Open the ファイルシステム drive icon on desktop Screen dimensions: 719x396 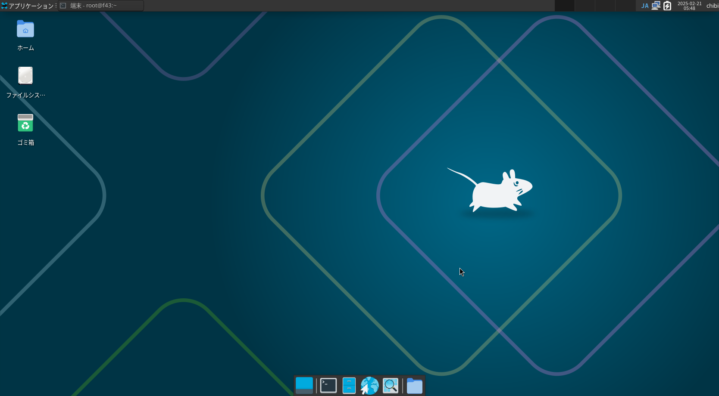pyautogui.click(x=25, y=76)
